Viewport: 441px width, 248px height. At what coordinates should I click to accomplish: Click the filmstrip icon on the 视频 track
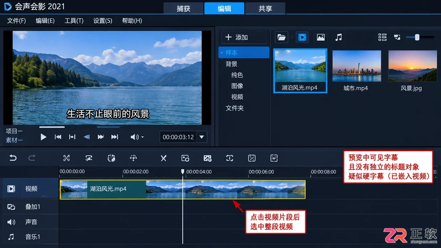click(11, 189)
